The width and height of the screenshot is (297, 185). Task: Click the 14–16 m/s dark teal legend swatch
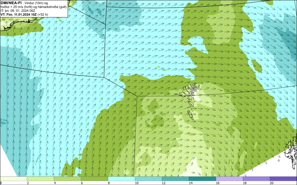202,178
